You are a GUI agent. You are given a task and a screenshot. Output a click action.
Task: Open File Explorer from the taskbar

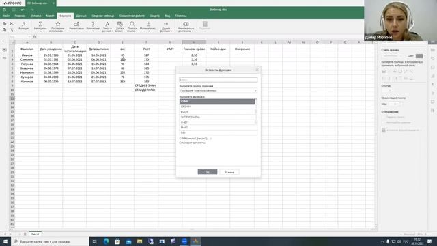tap(139, 241)
